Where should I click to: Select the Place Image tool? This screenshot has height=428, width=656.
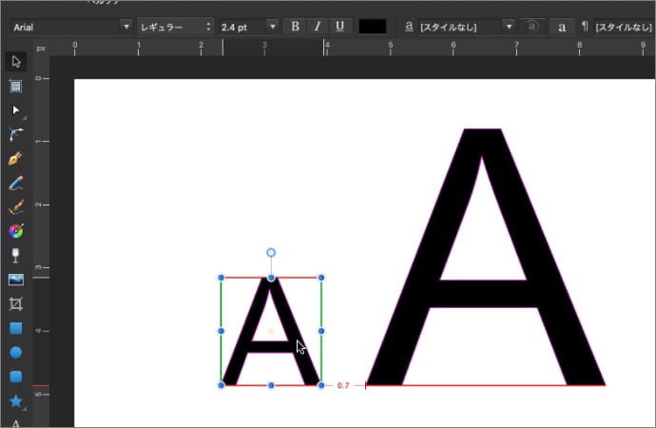(15, 280)
